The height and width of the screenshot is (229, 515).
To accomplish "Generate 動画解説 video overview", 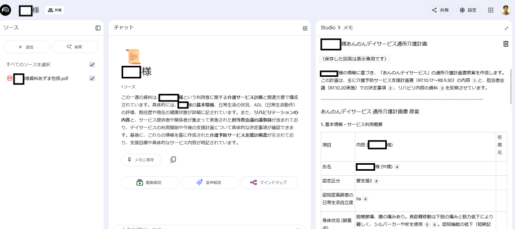I will coord(150,183).
